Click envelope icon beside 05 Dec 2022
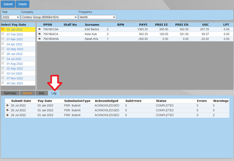The height and width of the screenshot is (161, 234). (x=3, y=83)
